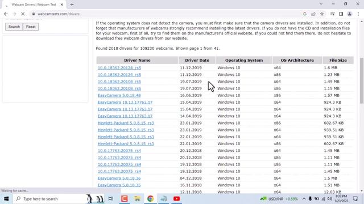Open EasyCamera 5.0.18.36 driver link
The height and width of the screenshot is (204, 364).
119,178
